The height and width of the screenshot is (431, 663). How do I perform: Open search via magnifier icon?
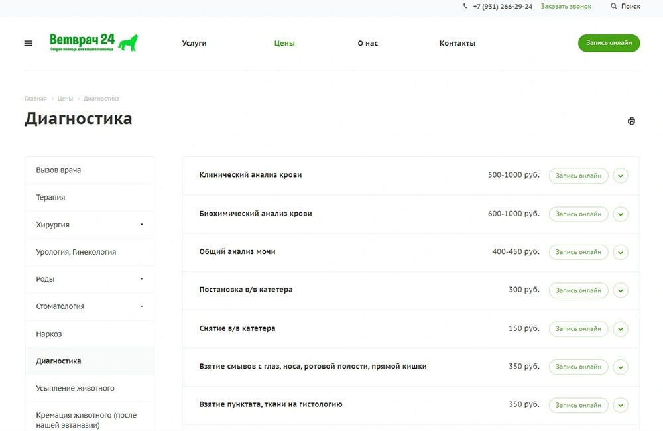614,7
